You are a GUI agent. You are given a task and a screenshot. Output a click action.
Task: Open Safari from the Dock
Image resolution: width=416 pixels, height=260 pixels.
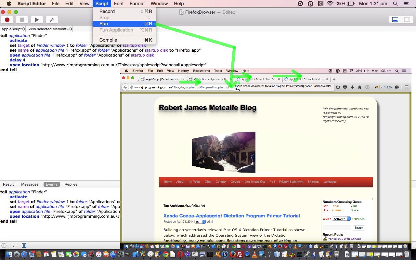[24, 254]
